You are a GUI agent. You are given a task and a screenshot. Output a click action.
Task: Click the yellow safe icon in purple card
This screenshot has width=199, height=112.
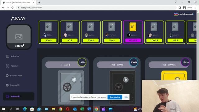[133, 27]
